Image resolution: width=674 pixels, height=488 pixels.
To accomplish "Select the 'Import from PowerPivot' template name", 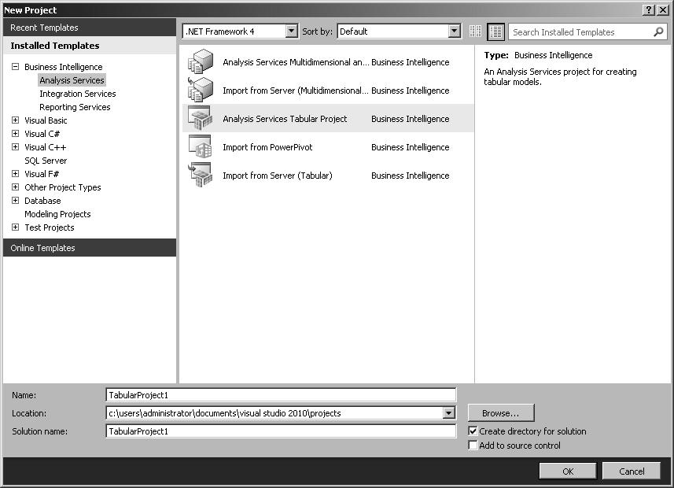I will pyautogui.click(x=267, y=147).
